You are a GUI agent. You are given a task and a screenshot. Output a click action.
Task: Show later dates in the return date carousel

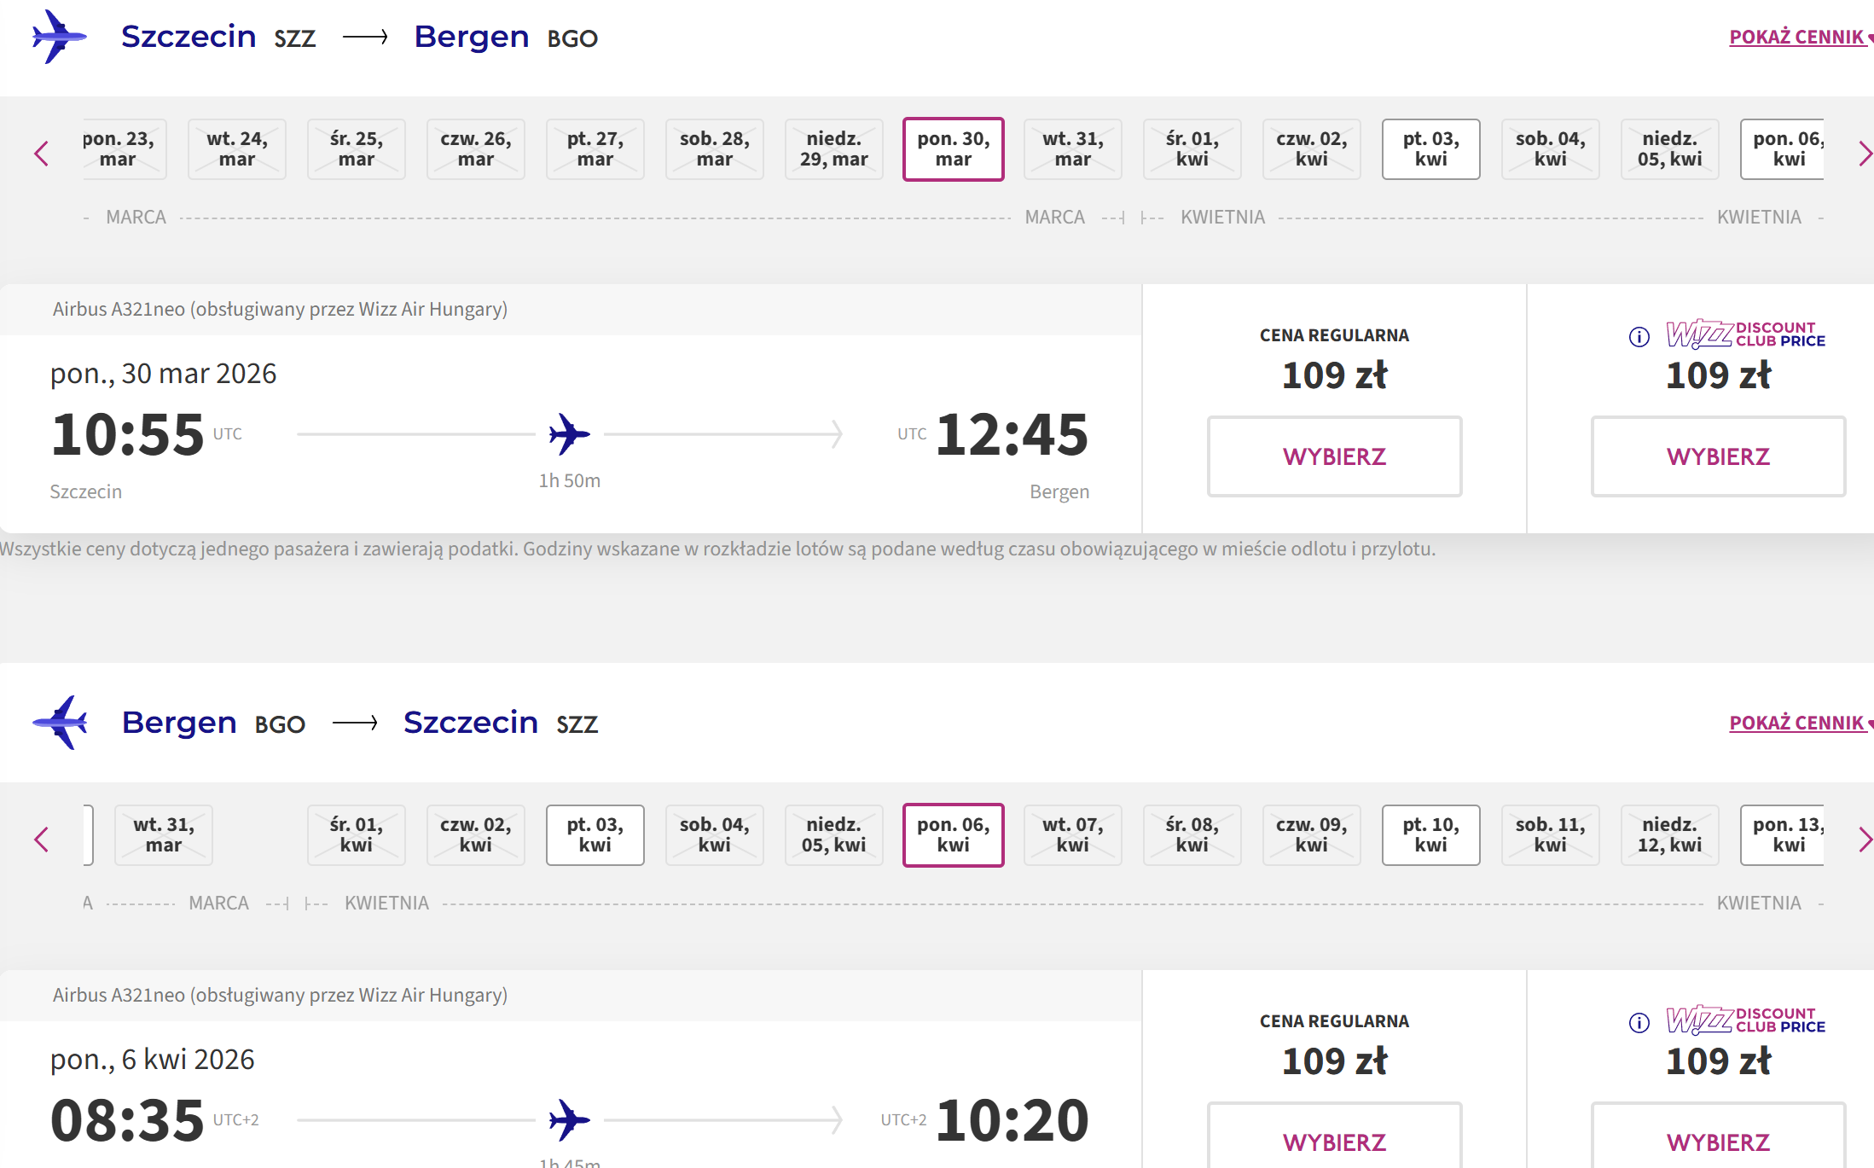pos(1865,840)
